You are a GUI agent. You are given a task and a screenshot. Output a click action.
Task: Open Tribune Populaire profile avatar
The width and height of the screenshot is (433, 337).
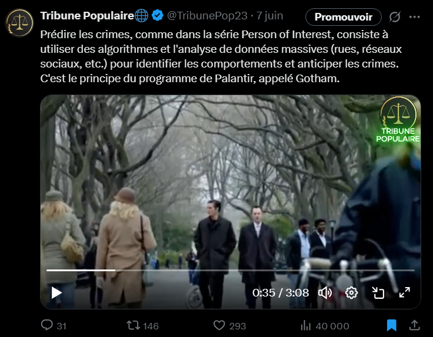19,23
